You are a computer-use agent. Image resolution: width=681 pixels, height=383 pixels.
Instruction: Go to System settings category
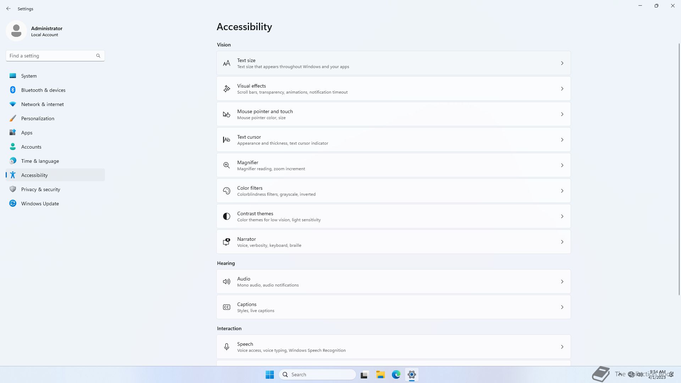(x=55, y=76)
